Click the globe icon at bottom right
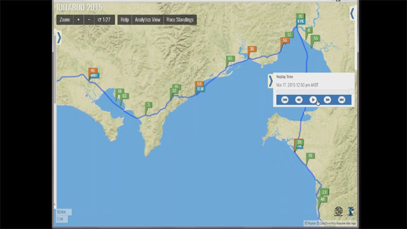 [x=338, y=211]
